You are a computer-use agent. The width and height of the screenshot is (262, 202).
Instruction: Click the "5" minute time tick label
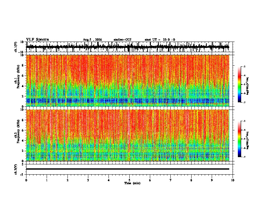pos(129,180)
